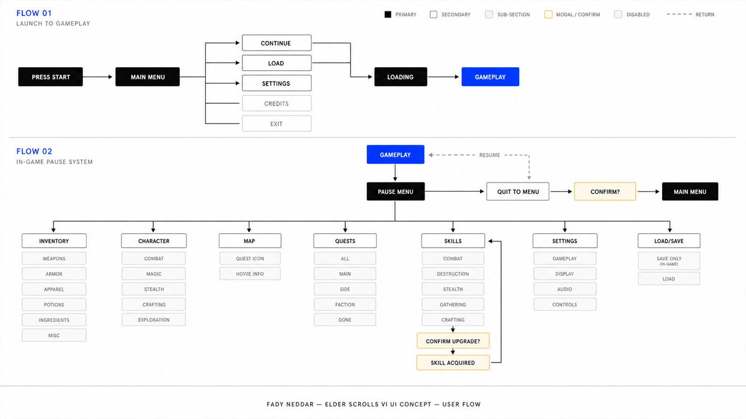The width and height of the screenshot is (746, 419).
Task: Click the blue GAMEPLAY node in Flow 02
Action: 395,155
